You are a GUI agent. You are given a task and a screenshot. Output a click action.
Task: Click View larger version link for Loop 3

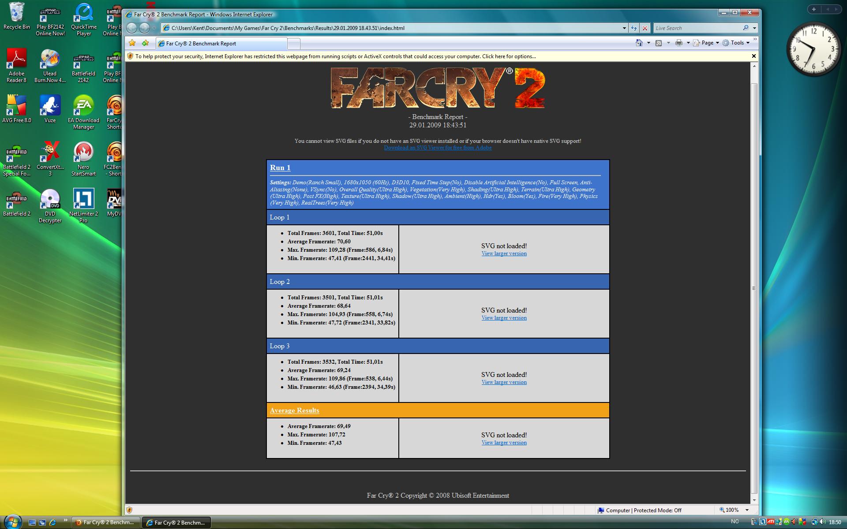tap(504, 382)
